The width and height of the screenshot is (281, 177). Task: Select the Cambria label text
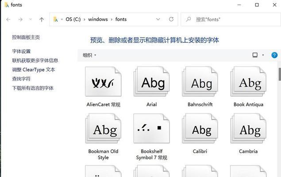coord(248,151)
